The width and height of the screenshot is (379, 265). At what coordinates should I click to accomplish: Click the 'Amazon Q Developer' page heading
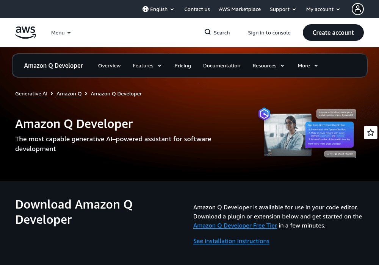74,124
